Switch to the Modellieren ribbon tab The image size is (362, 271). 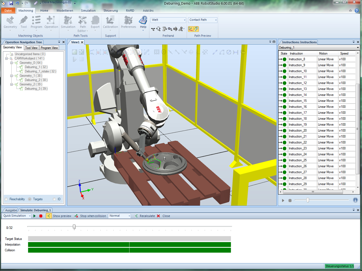[65, 11]
